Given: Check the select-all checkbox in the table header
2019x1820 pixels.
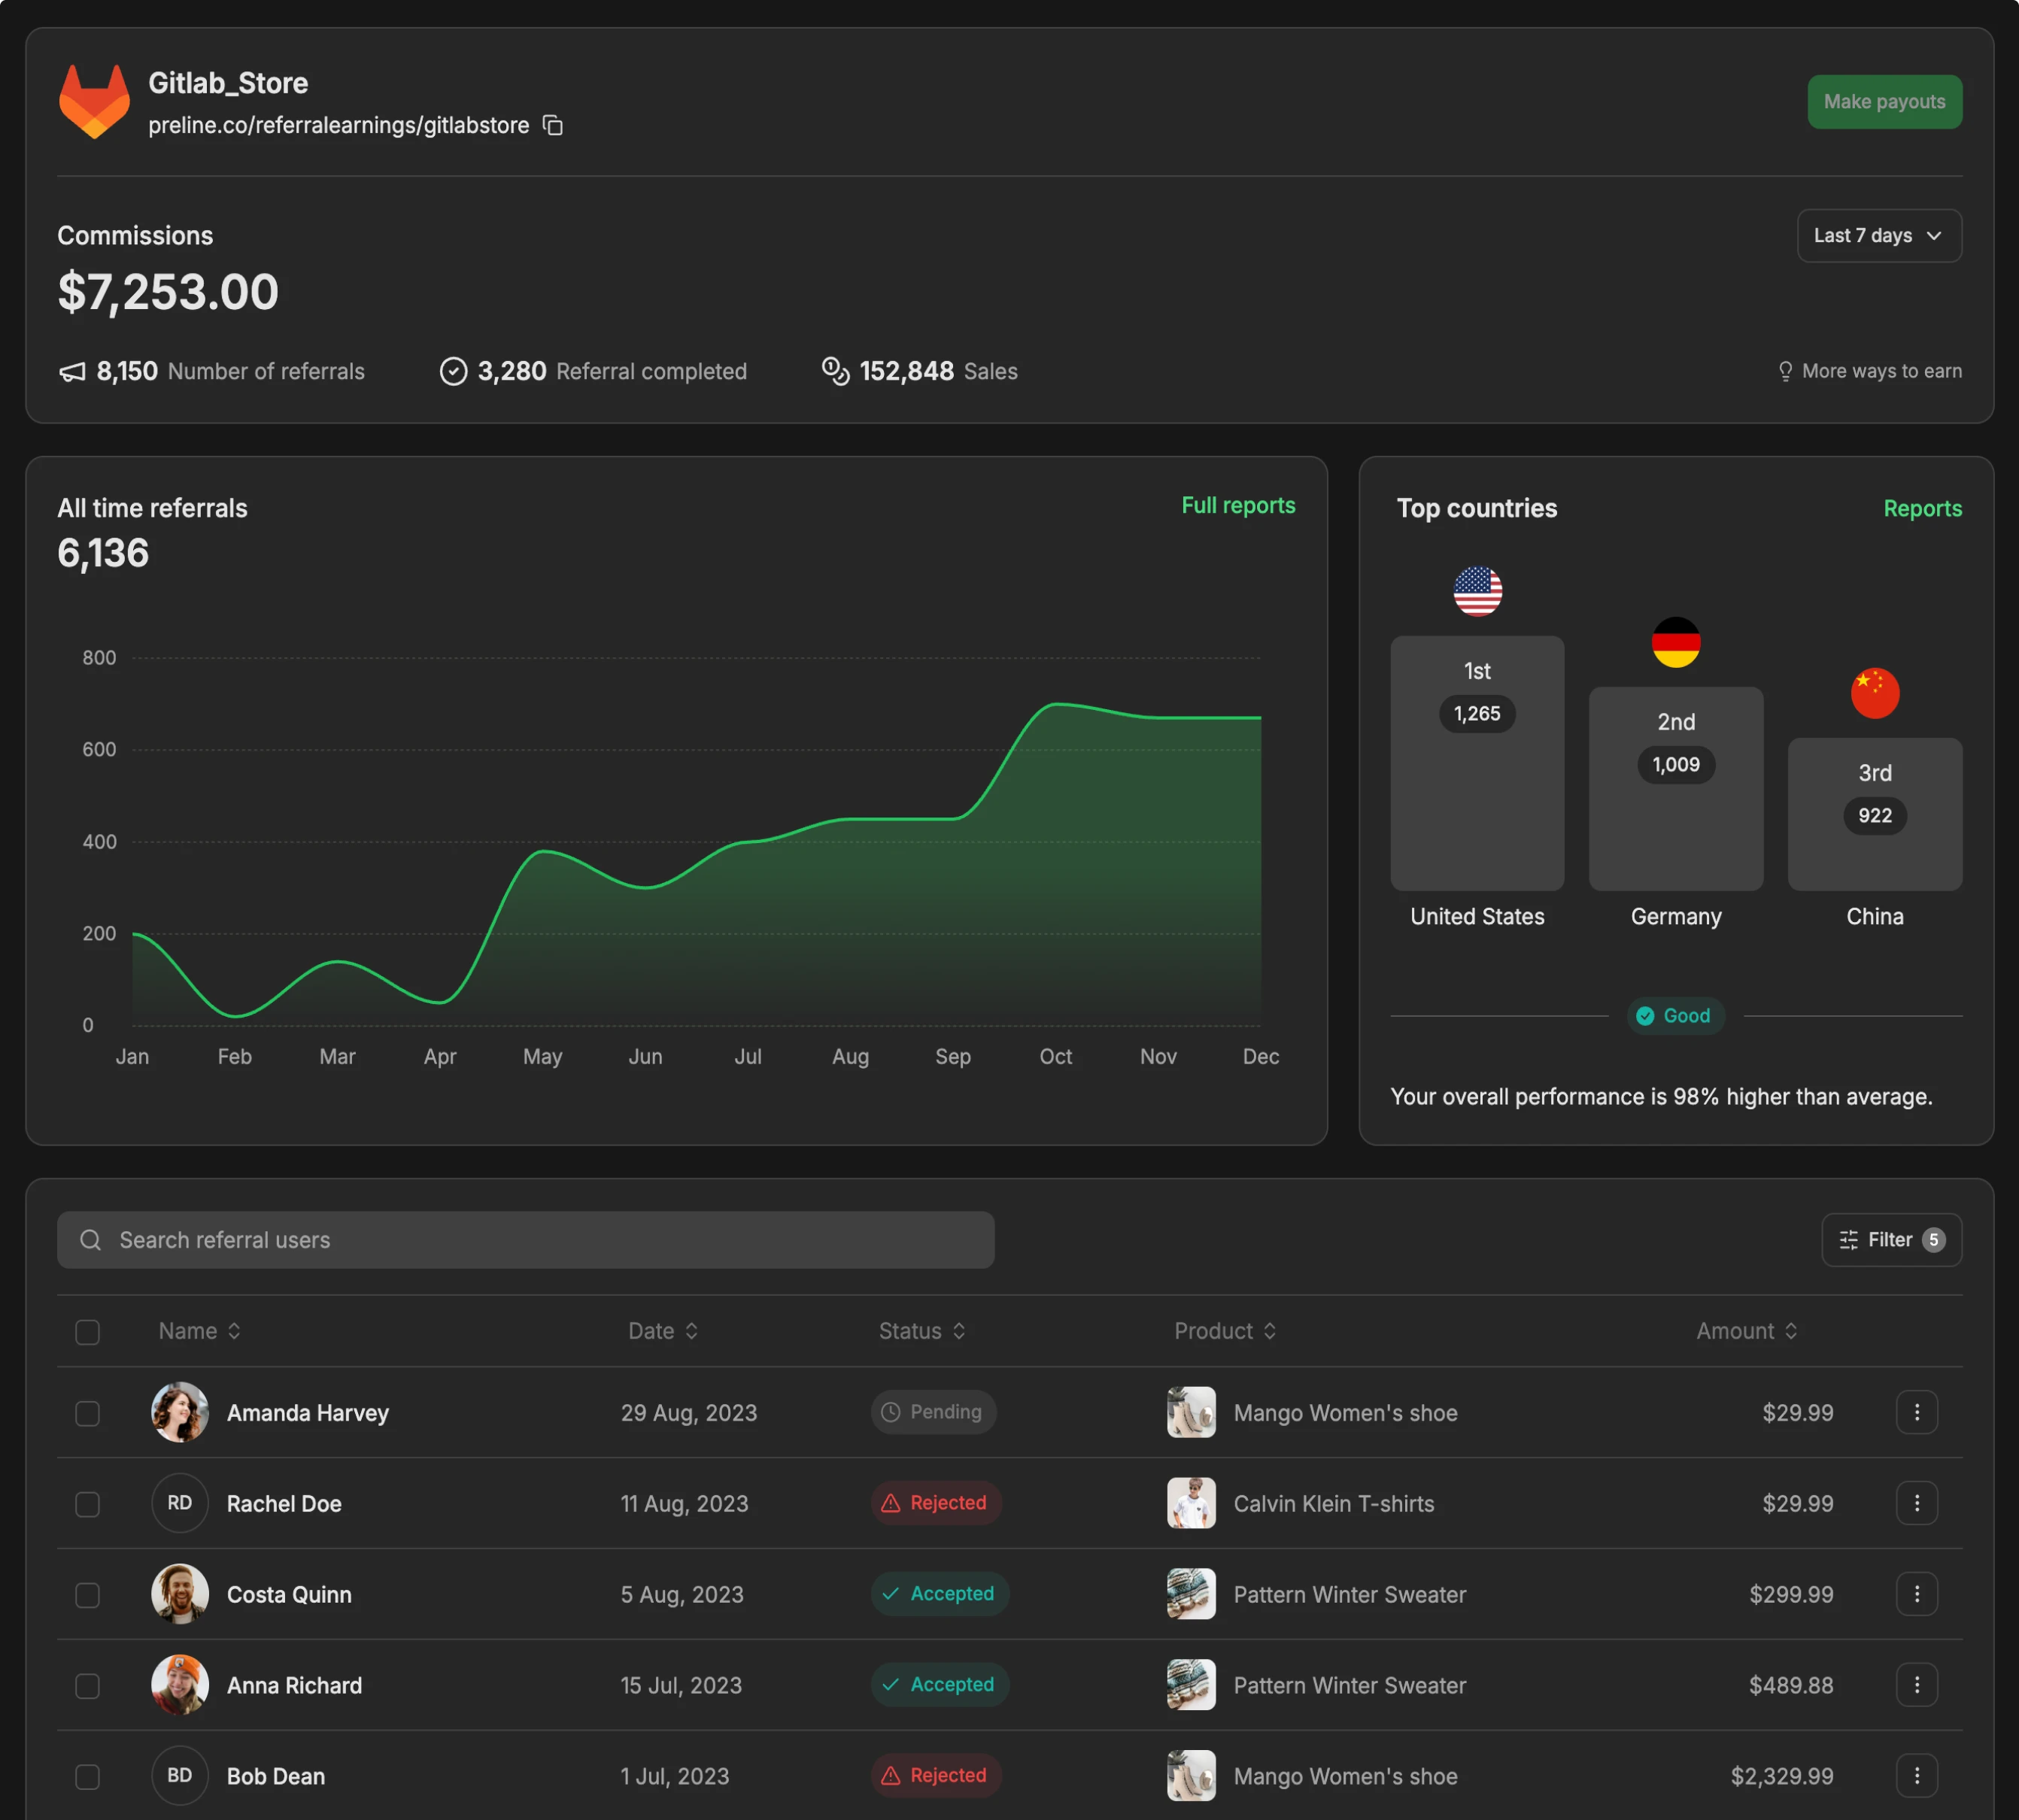Looking at the screenshot, I should tap(88, 1332).
